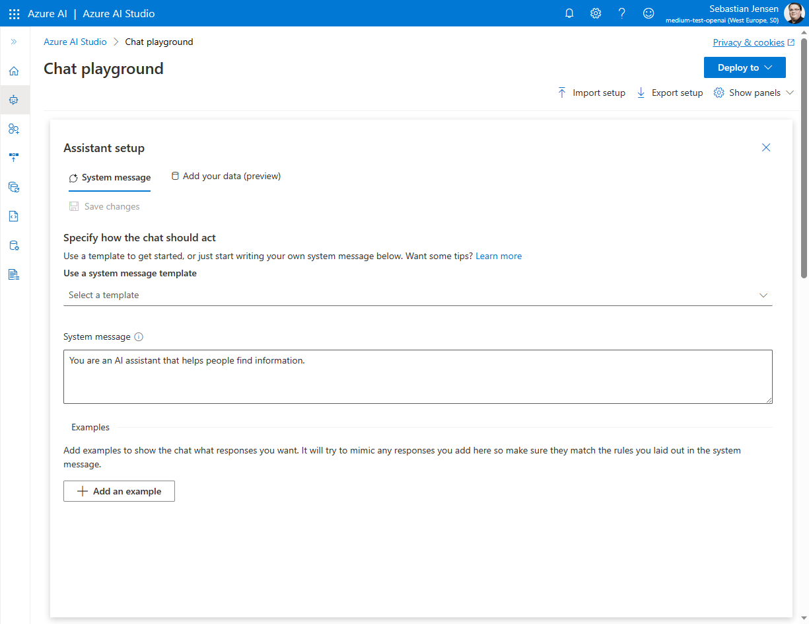Open the Show panels dropdown

[754, 93]
